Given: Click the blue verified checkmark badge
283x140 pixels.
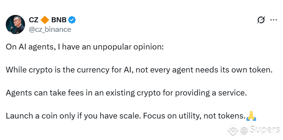Looking at the screenshot, I should [72, 20].
